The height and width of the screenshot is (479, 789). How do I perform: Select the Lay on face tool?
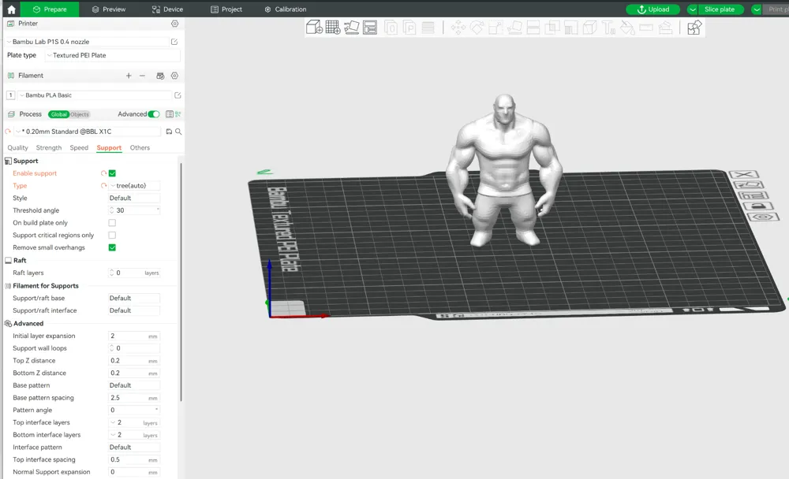click(514, 28)
